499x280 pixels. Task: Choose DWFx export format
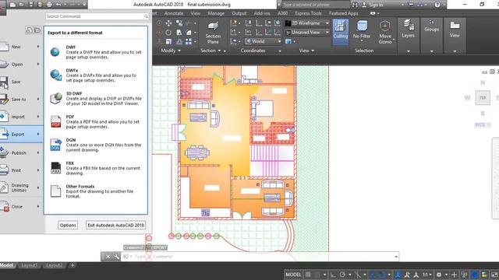pos(95,75)
